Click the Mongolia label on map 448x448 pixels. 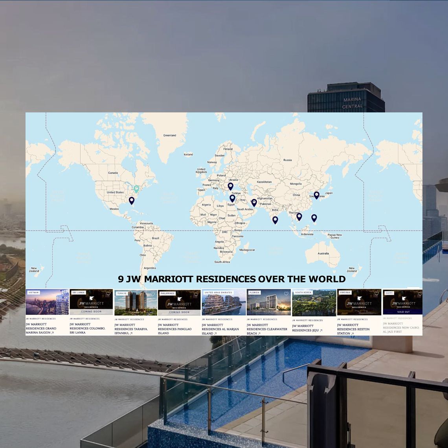pos(296,184)
